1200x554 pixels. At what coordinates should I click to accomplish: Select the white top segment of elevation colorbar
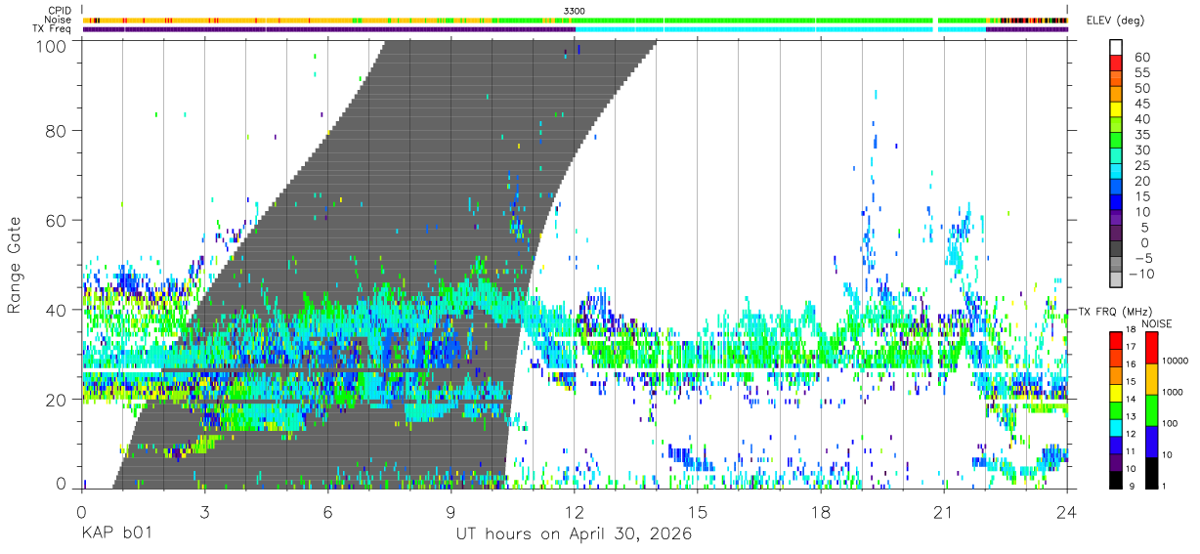pyautogui.click(x=1117, y=48)
